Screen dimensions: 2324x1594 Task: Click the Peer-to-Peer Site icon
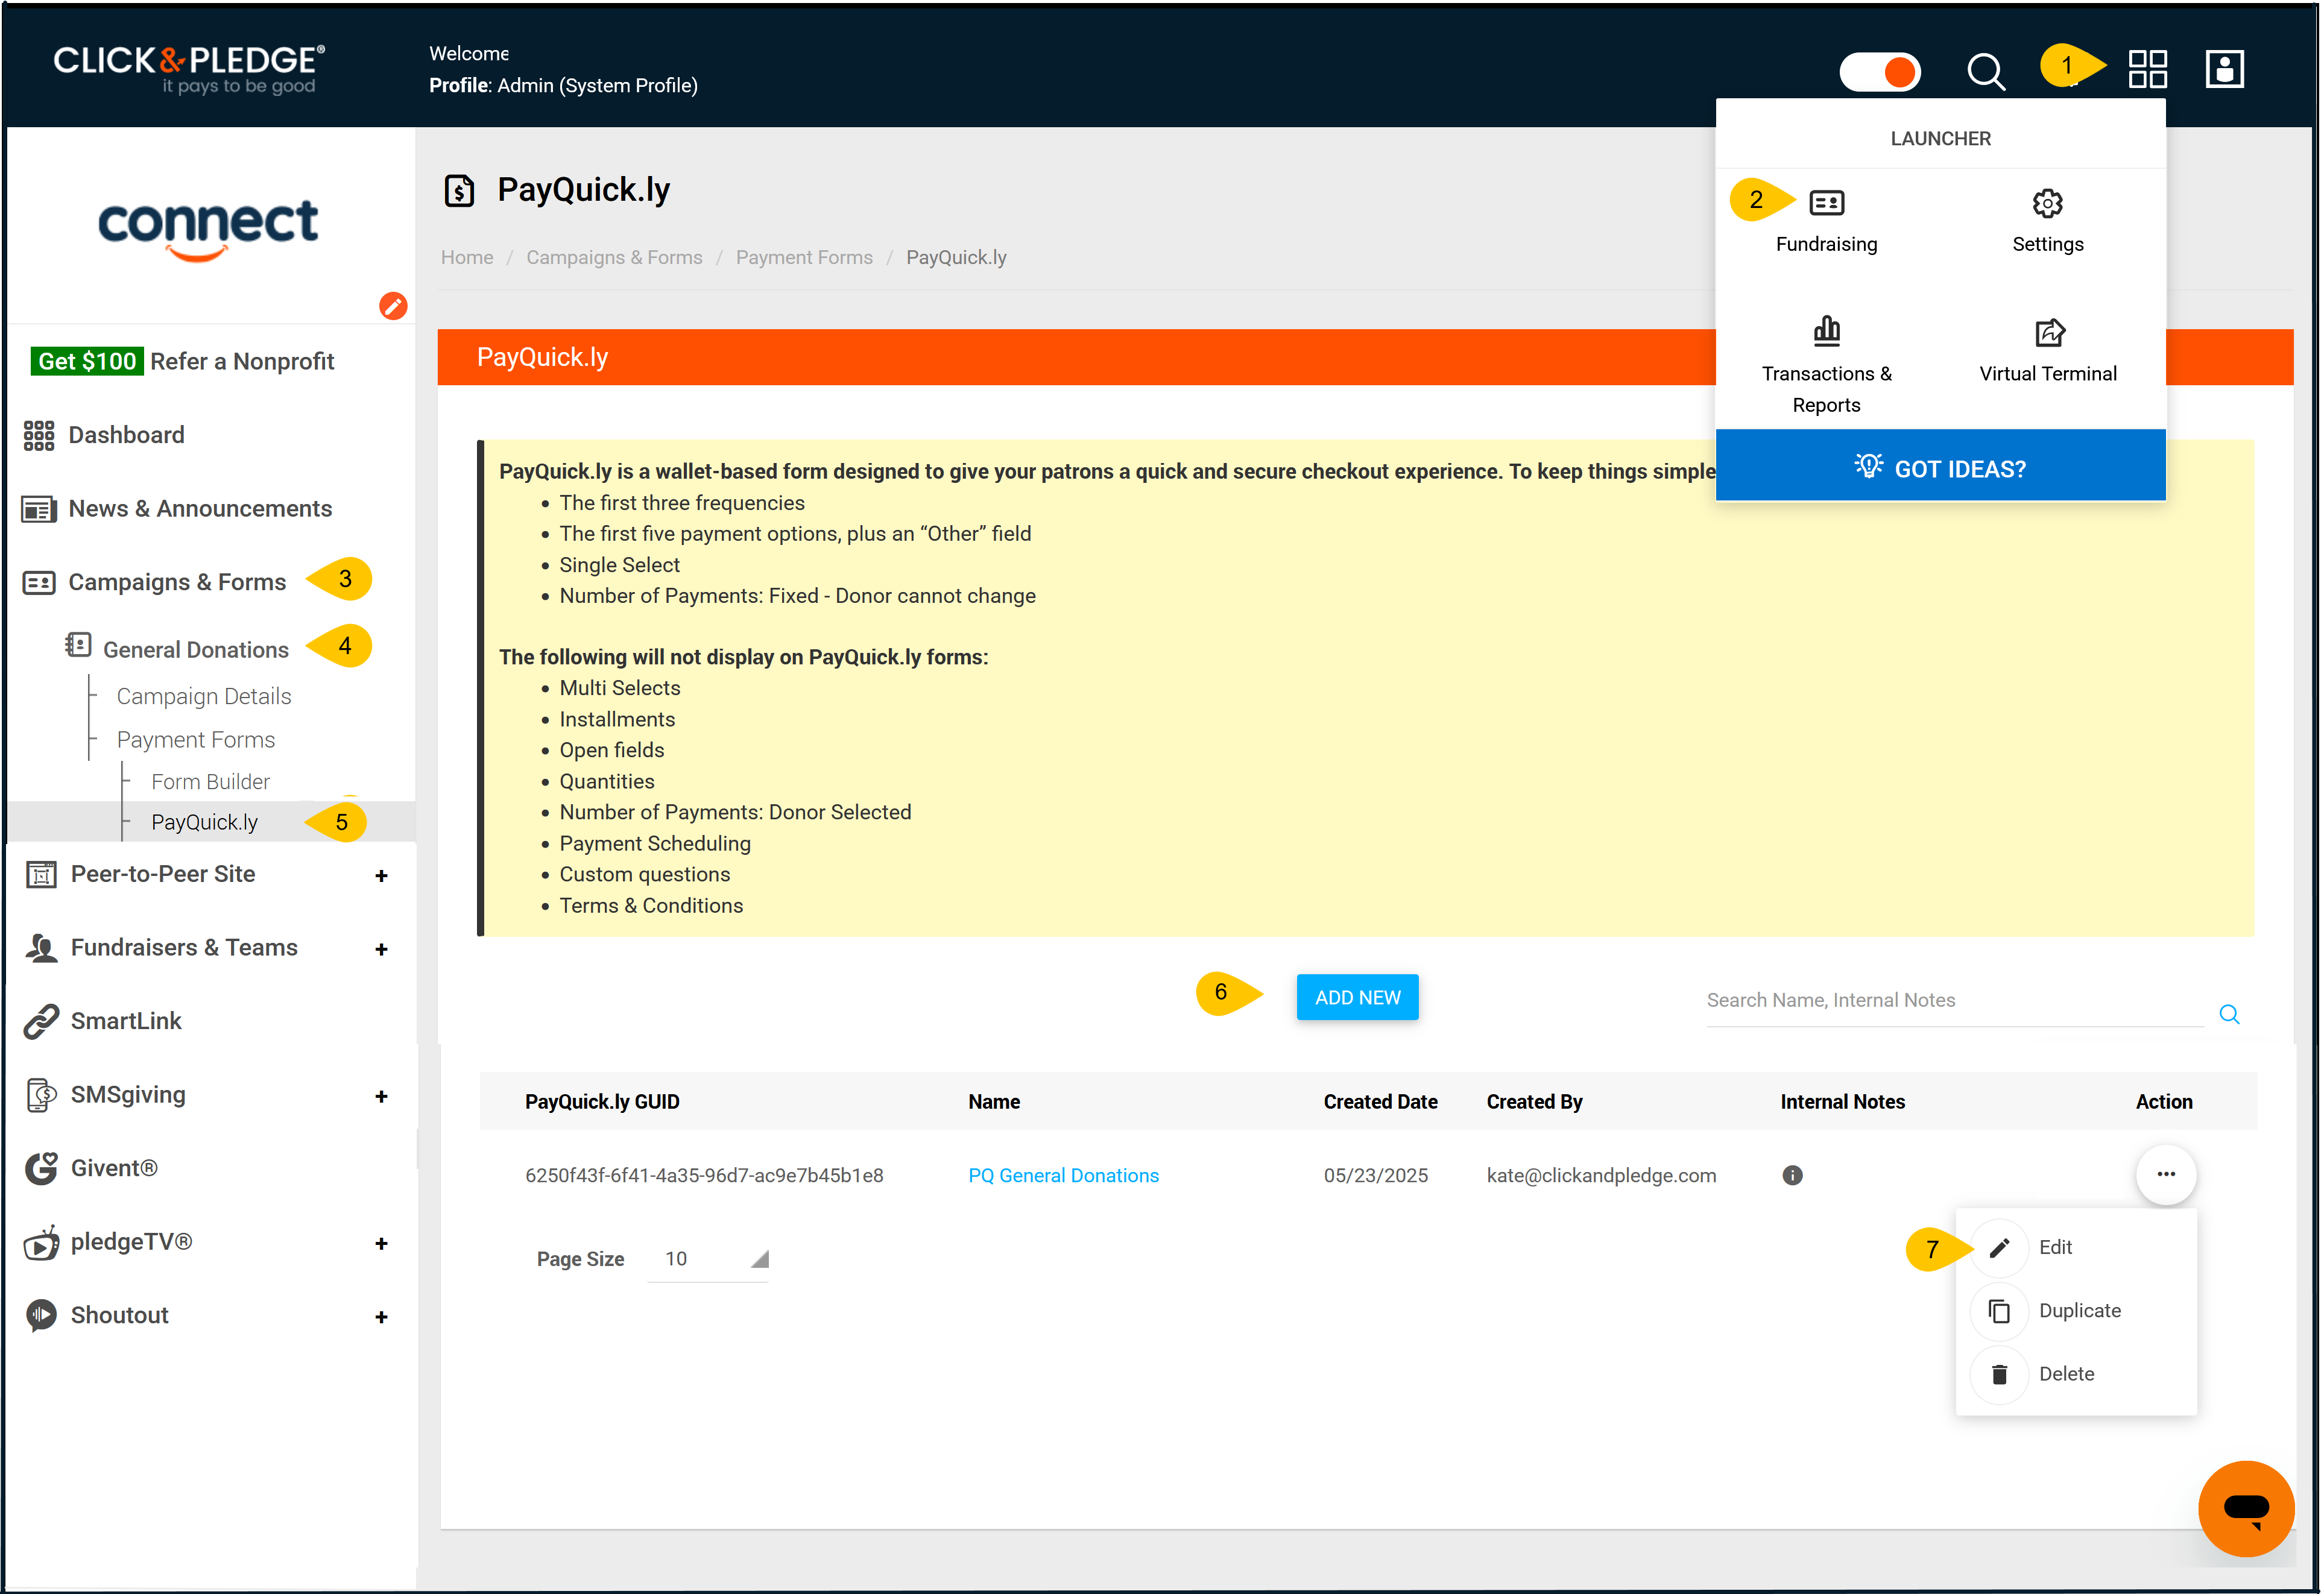pyautogui.click(x=41, y=875)
